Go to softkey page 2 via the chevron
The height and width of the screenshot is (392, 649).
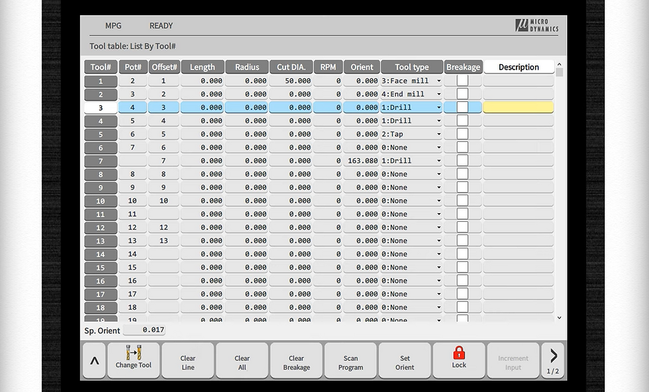click(x=554, y=356)
